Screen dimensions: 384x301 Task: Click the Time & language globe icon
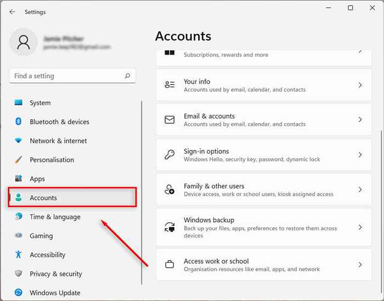pyautogui.click(x=18, y=217)
